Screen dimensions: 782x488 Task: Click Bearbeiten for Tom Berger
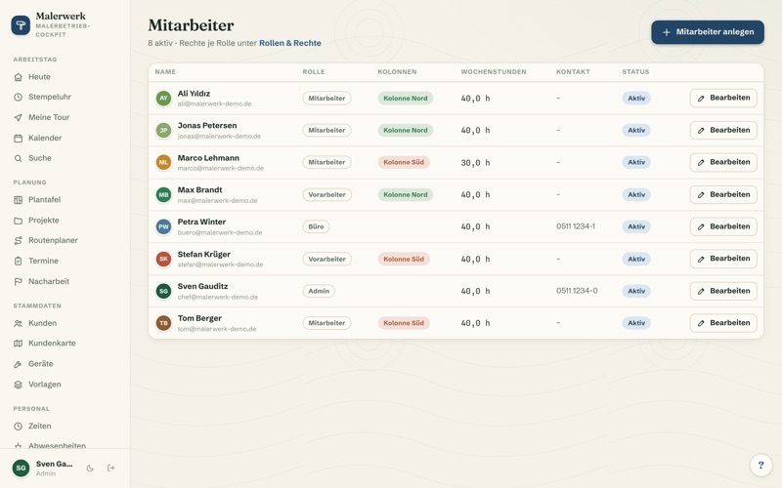pyautogui.click(x=723, y=323)
